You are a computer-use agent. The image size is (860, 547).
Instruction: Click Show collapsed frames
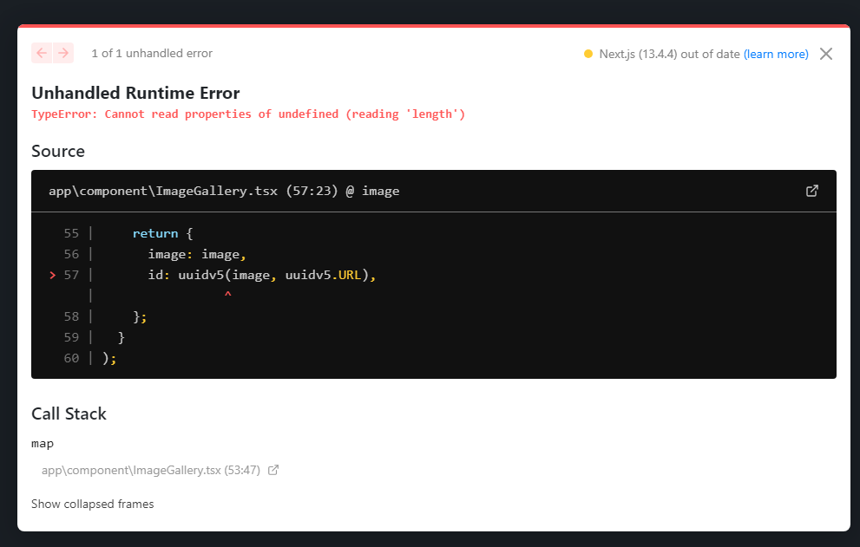coord(92,504)
